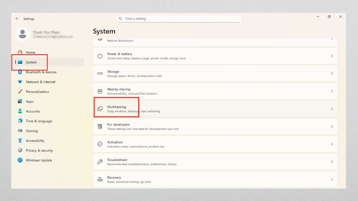Open Activation settings label
This screenshot has width=358, height=201.
[x=115, y=142]
